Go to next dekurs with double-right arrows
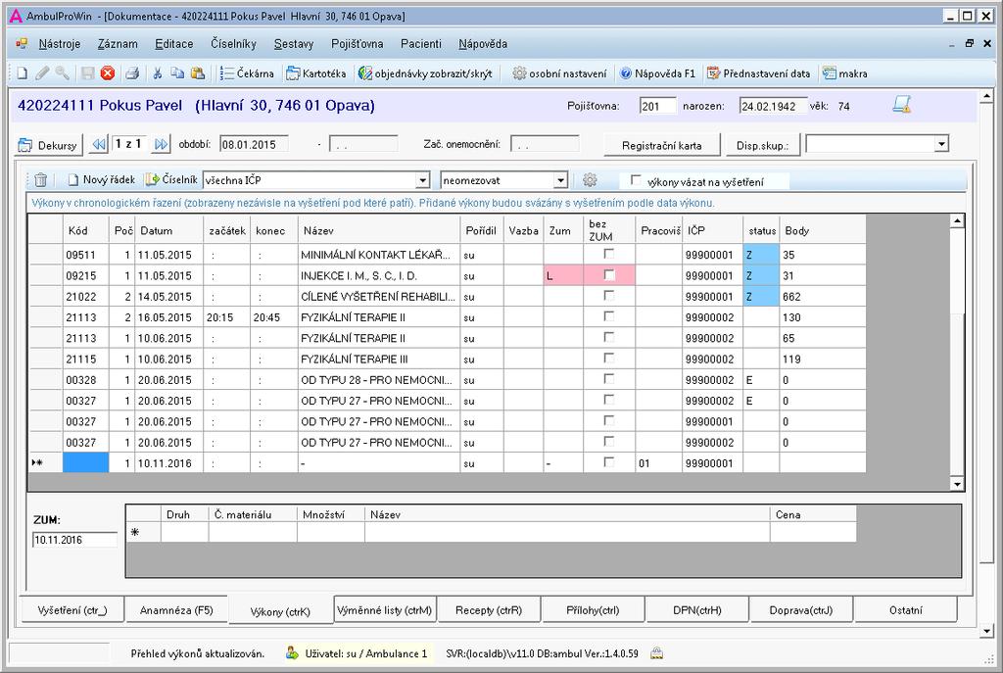The width and height of the screenshot is (1003, 673). click(162, 145)
